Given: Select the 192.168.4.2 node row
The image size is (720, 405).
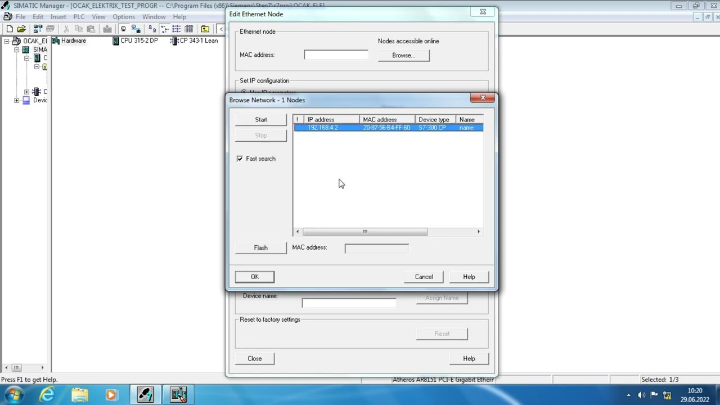Looking at the screenshot, I should [x=388, y=128].
